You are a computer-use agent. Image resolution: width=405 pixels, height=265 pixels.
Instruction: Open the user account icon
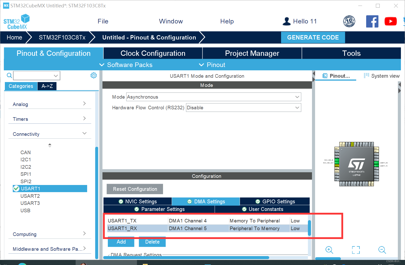(287, 21)
